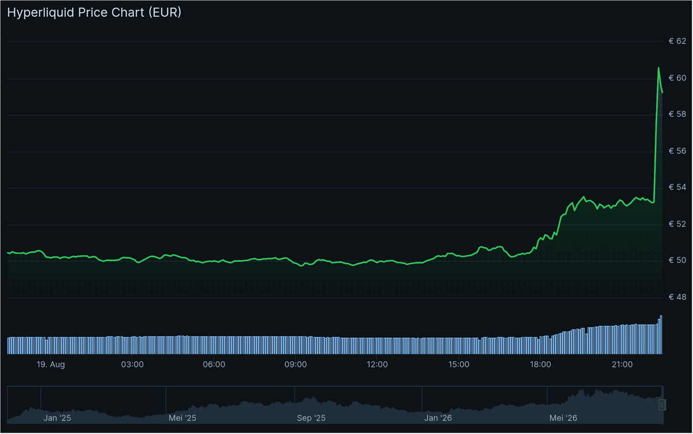Click the € 62 axis label
This screenshot has height=434, width=693.
pos(677,41)
